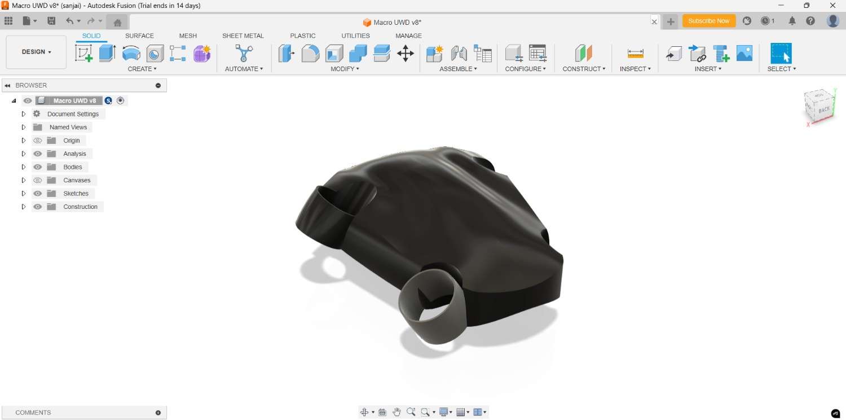This screenshot has width=846, height=420.
Task: Select the Offset Plane construct tool
Action: pyautogui.click(x=584, y=54)
